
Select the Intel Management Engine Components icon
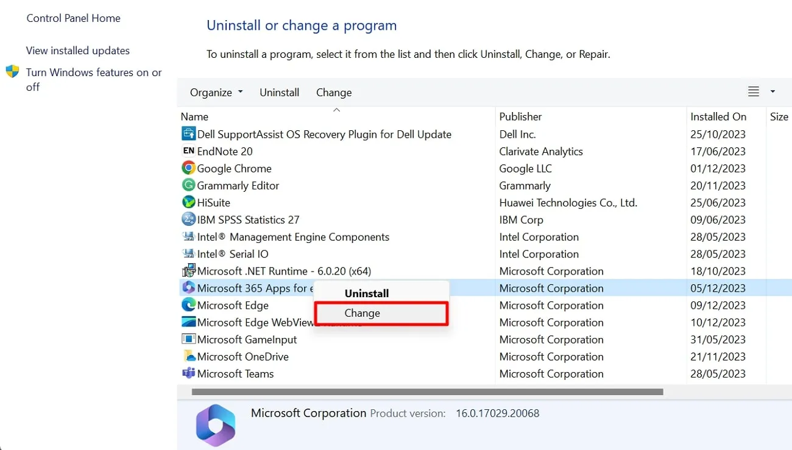tap(188, 237)
